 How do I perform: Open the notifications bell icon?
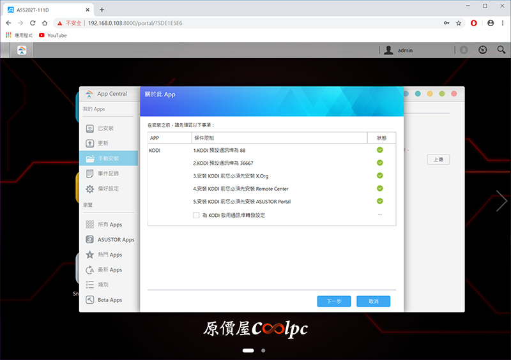[x=464, y=50]
